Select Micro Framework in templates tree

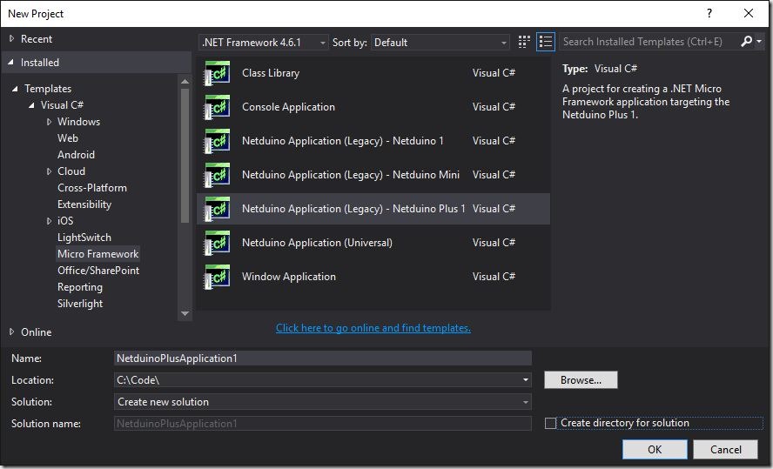(x=97, y=254)
